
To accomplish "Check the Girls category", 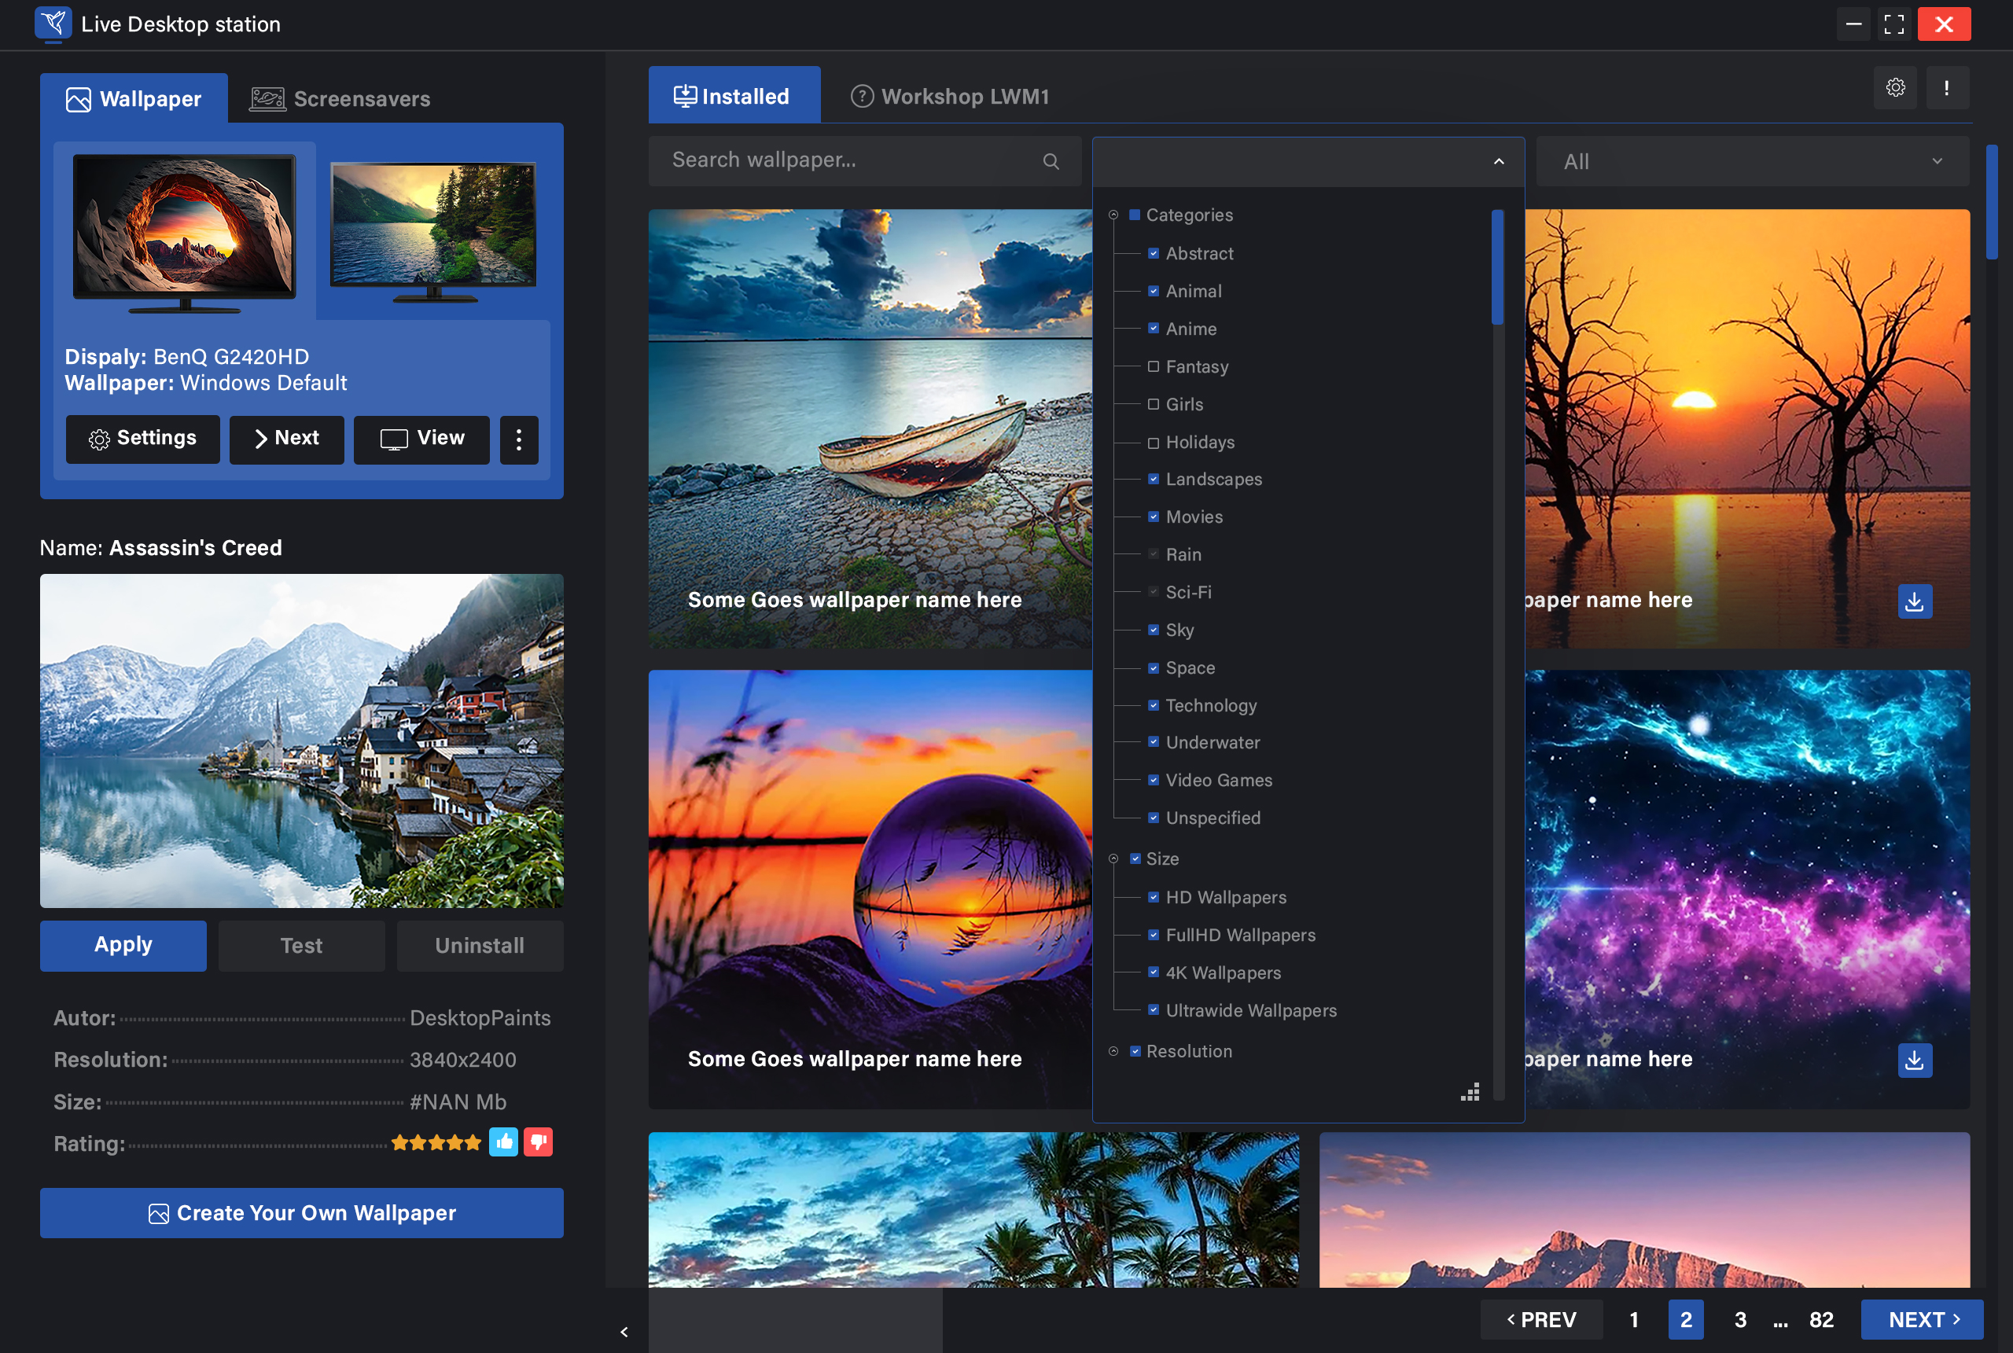I will click(x=1153, y=405).
